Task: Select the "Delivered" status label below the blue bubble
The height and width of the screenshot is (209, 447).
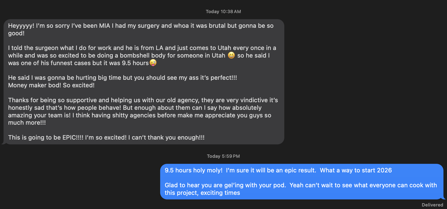Action: [432, 205]
